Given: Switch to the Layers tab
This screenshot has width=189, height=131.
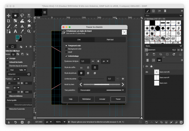Looking at the screenshot, I should [x=147, y=60].
